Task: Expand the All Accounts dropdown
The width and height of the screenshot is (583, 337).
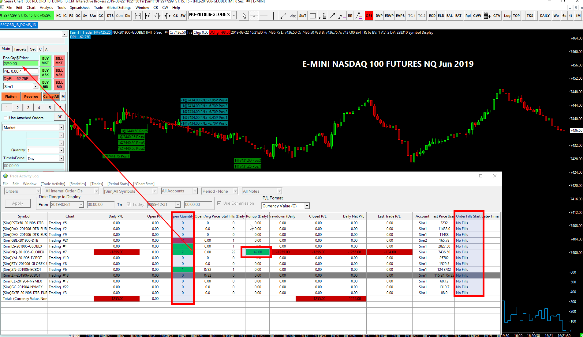Action: (195, 191)
